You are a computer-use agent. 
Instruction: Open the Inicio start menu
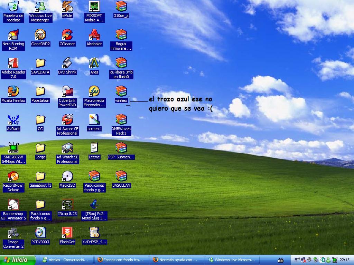click(x=18, y=260)
